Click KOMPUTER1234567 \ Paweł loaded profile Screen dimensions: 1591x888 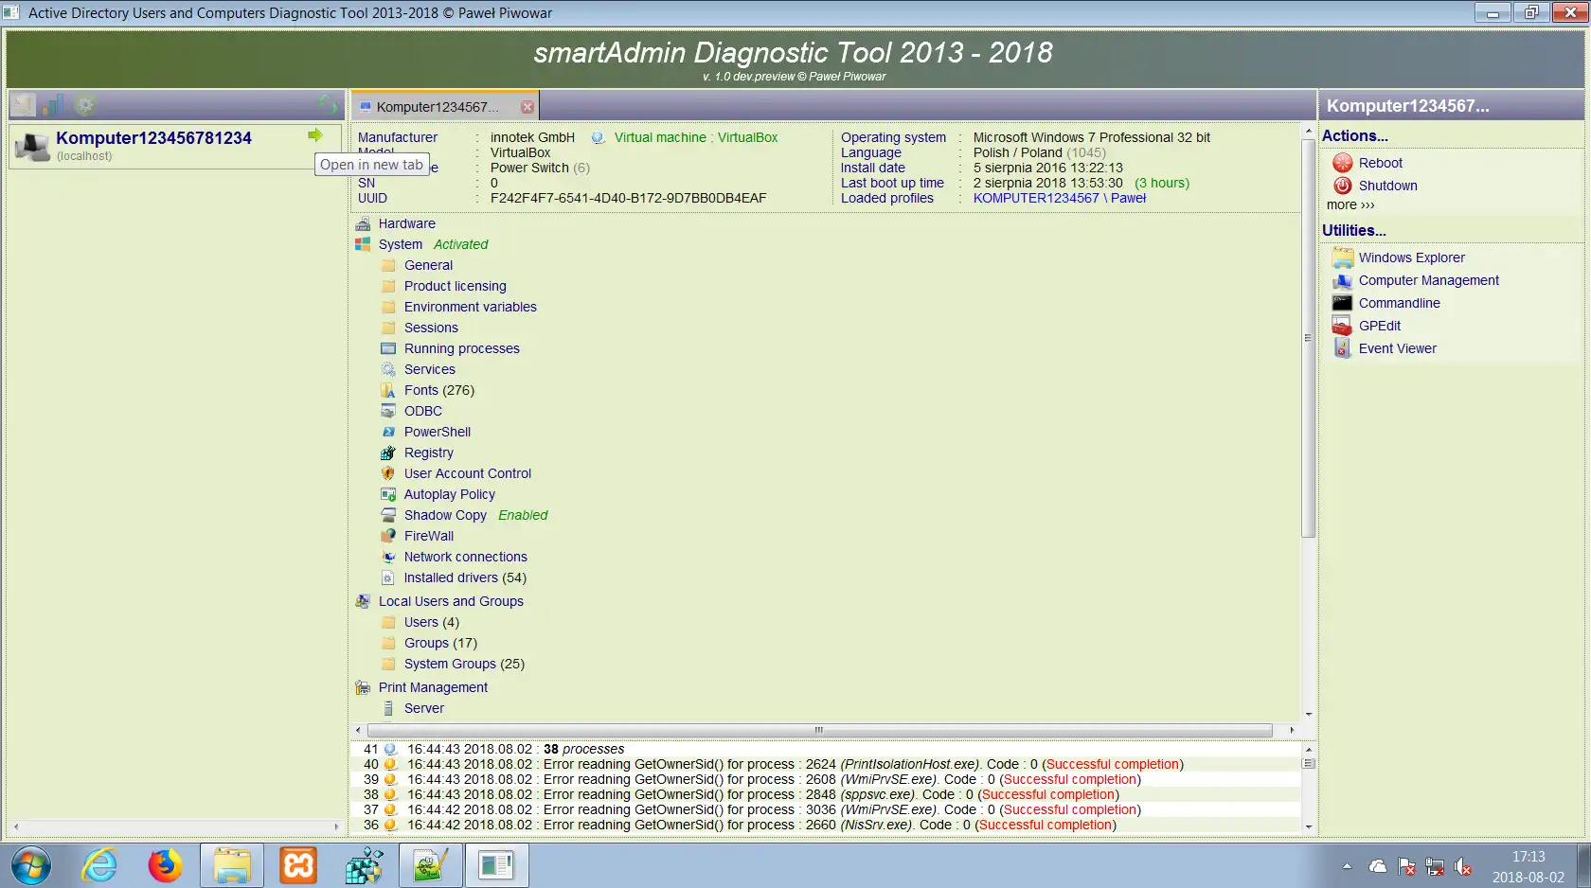[x=1060, y=198]
